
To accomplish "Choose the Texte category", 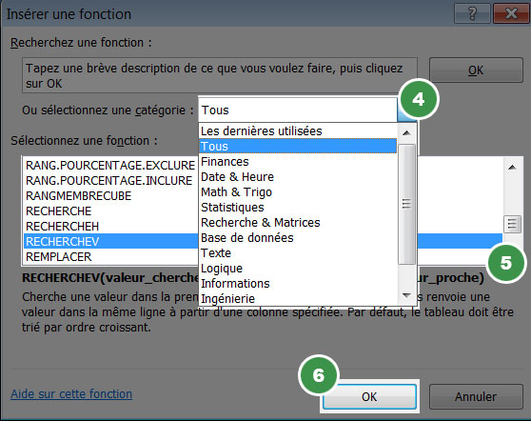I will (x=298, y=253).
